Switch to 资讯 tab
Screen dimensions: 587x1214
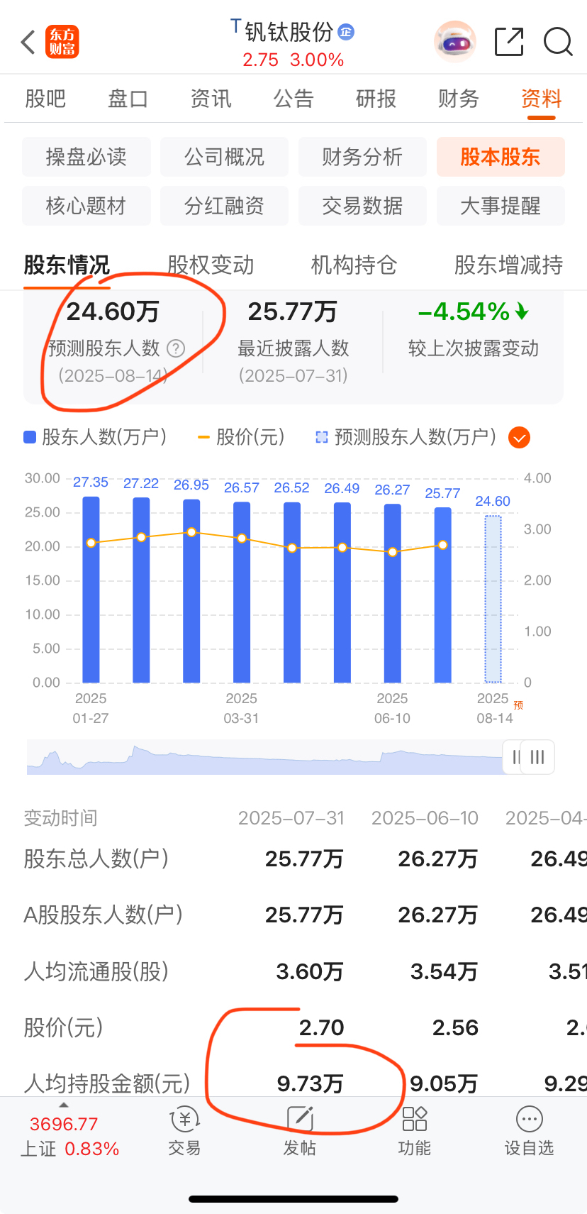211,99
